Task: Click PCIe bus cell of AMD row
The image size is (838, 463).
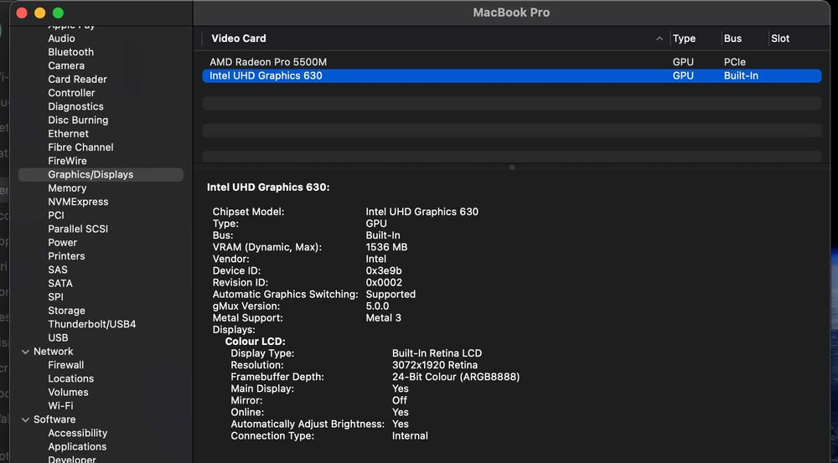Action: coord(734,62)
